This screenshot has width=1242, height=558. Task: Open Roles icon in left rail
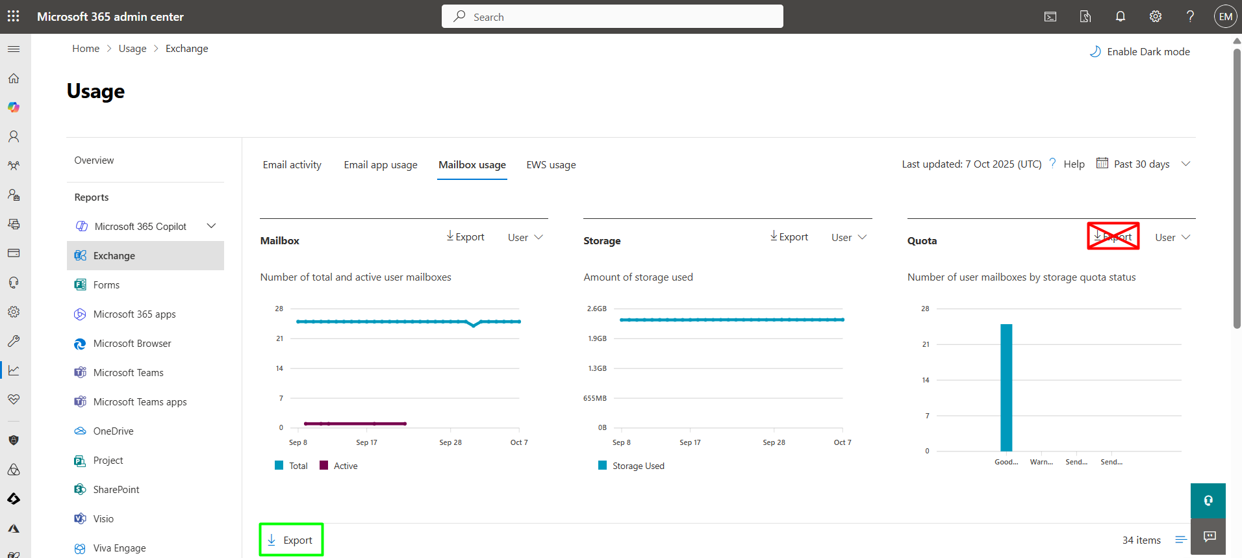[x=14, y=195]
